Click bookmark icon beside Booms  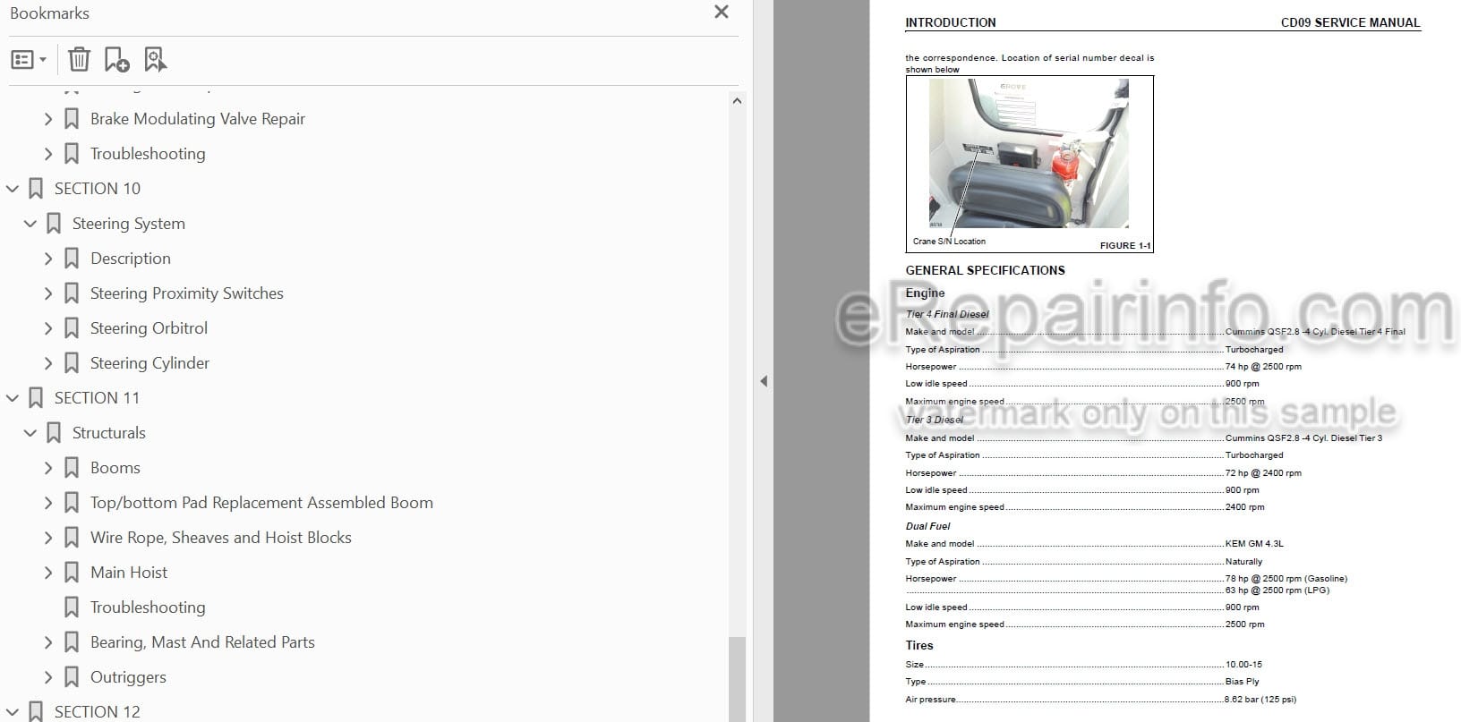point(72,468)
